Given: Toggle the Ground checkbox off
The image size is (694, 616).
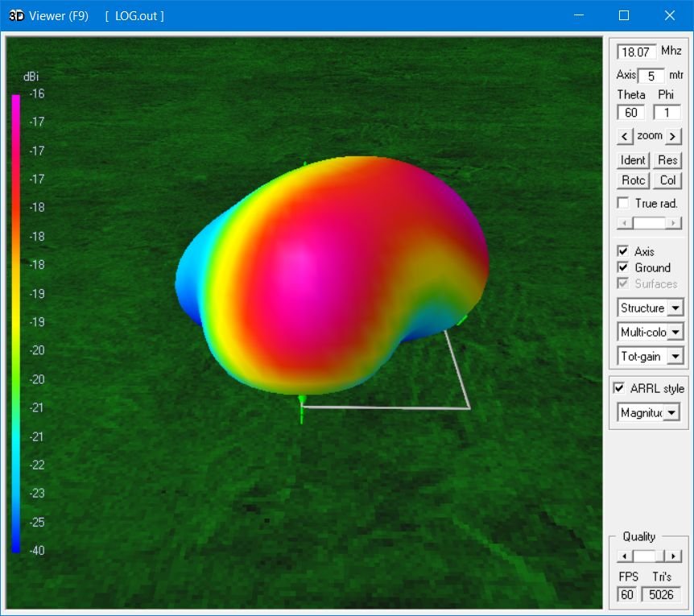Looking at the screenshot, I should point(623,267).
